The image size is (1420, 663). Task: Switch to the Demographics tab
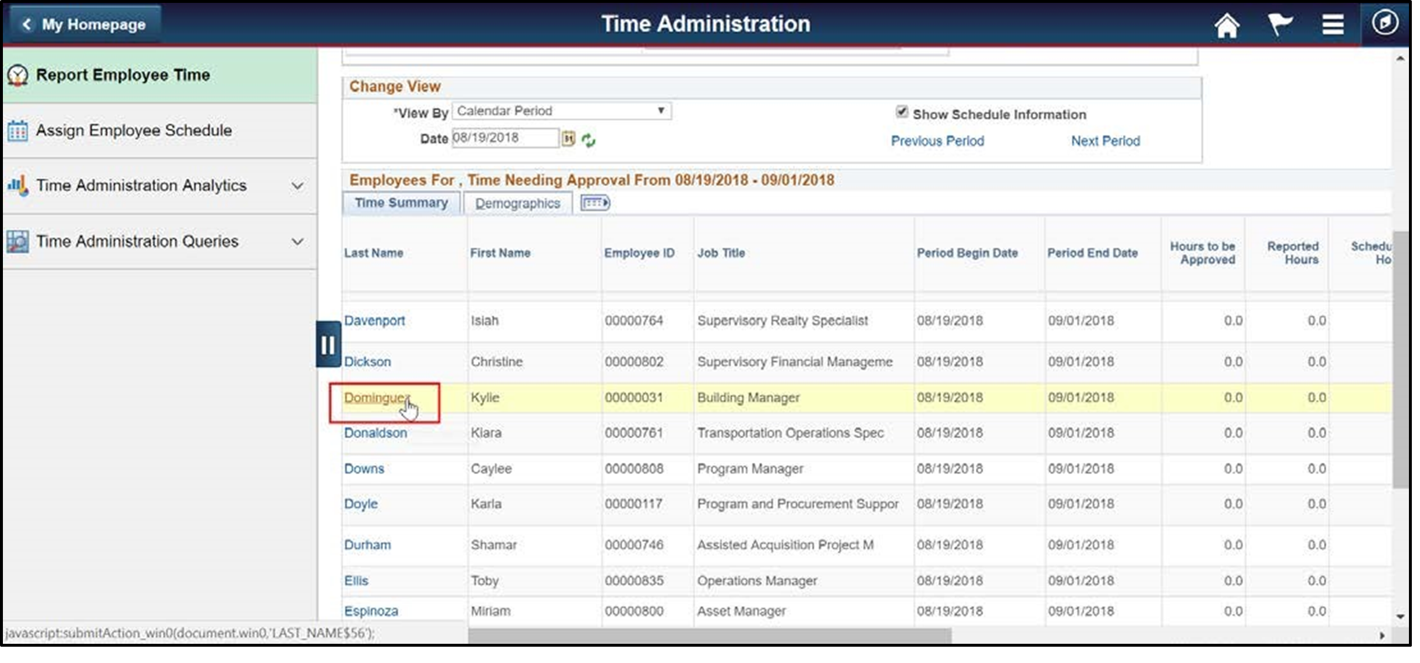coord(516,203)
